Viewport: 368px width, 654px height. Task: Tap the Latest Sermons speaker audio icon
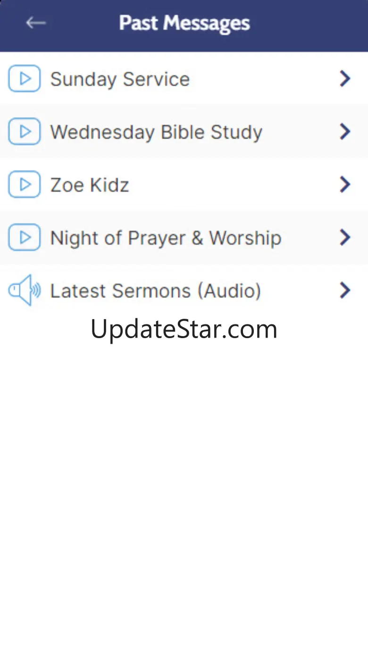tap(25, 290)
